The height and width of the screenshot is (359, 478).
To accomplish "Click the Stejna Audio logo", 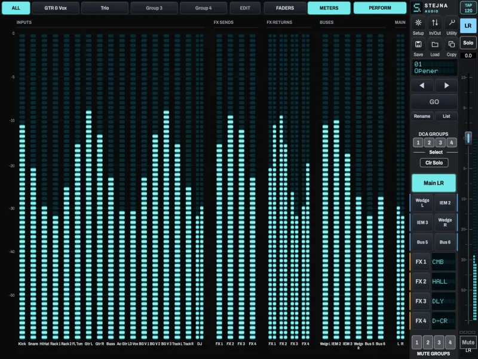I will pyautogui.click(x=430, y=8).
